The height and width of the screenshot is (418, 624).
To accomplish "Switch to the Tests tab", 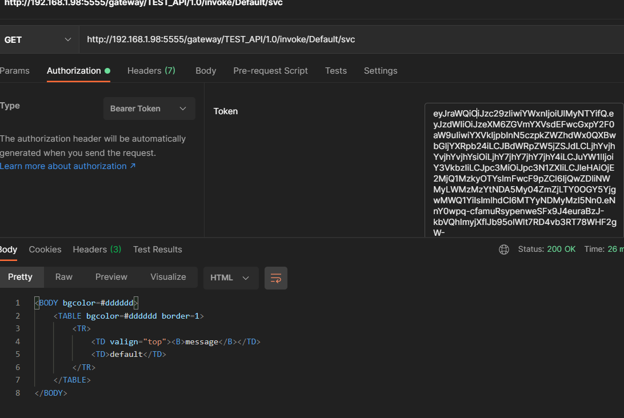I will [x=336, y=71].
